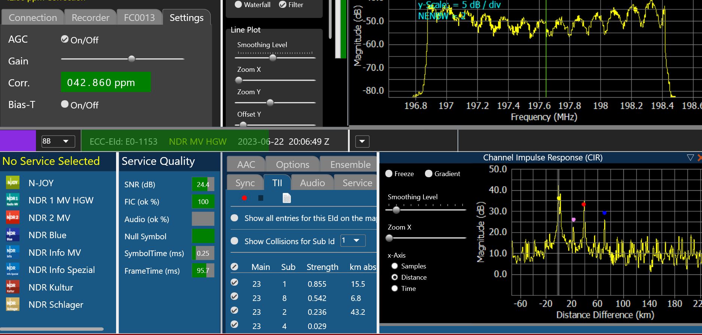The image size is (702, 335).
Task: Open the Recorder tab
Action: pyautogui.click(x=90, y=18)
